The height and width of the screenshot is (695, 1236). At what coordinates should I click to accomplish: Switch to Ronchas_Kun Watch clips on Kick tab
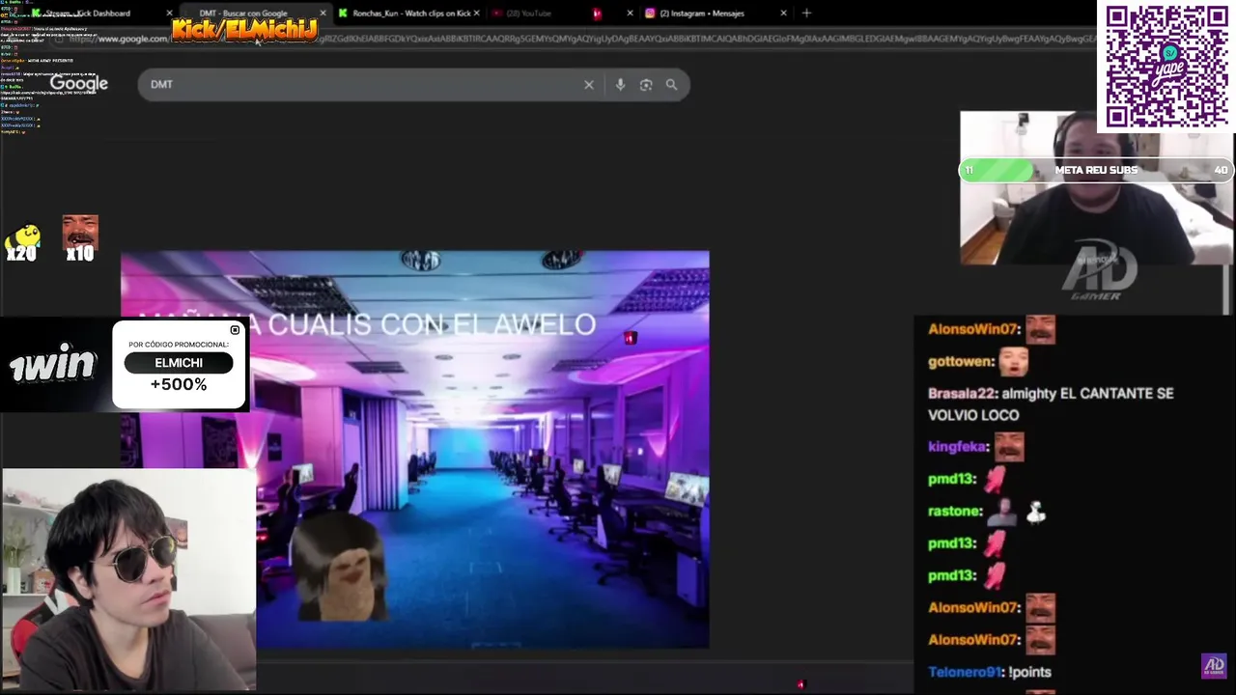tap(408, 14)
